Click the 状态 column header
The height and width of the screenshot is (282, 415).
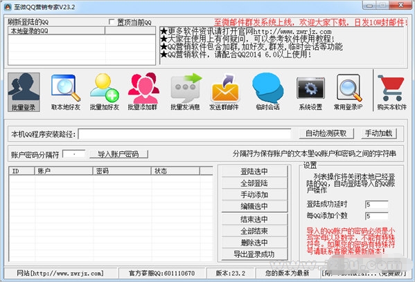pos(175,171)
